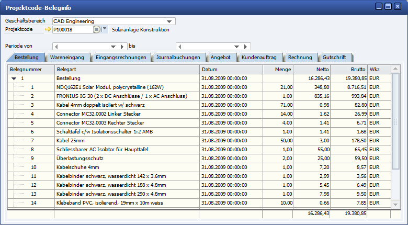
Task: Click the Netto value 835,16
Action: [x=322, y=96]
